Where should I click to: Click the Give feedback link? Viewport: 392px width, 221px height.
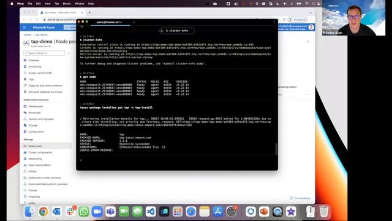coord(300,198)
